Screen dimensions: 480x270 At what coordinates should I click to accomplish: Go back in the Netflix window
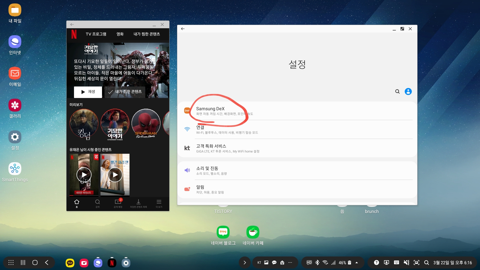click(x=72, y=24)
